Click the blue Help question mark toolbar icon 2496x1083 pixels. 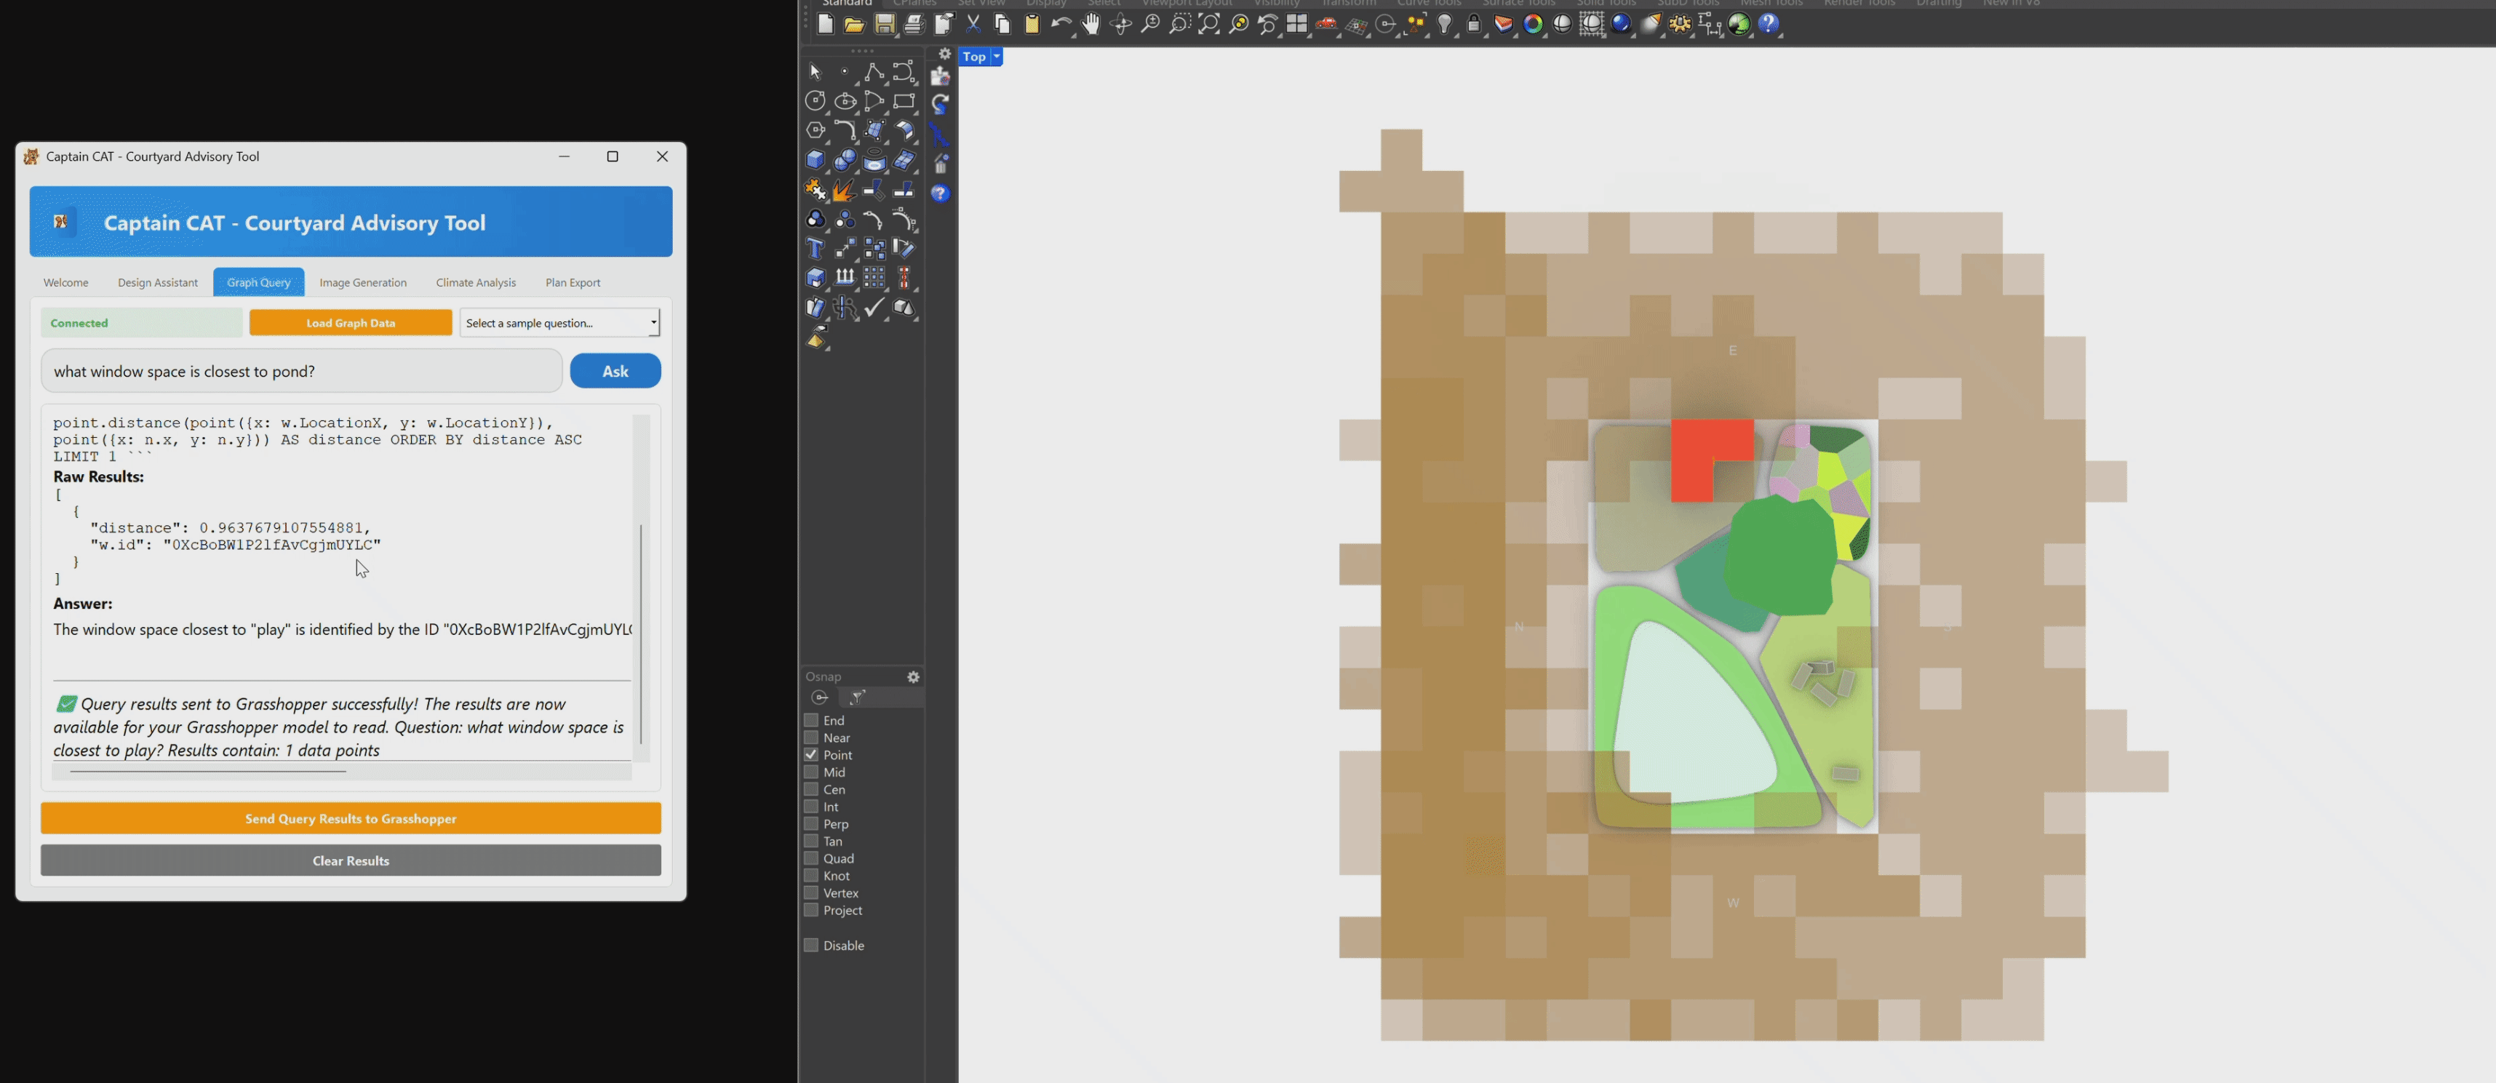1769,25
